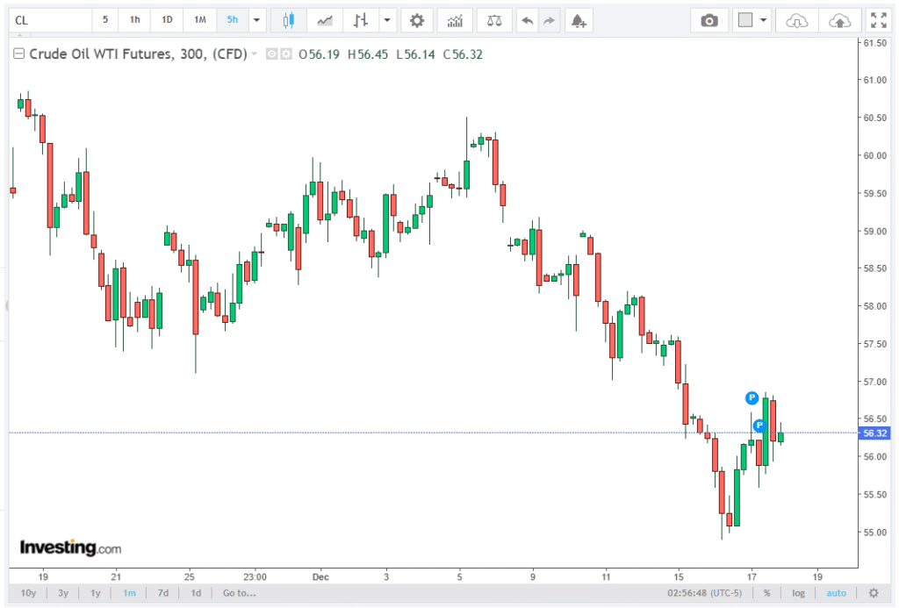This screenshot has height=608, width=899.
Task: Undo the last chart action
Action: point(526,19)
